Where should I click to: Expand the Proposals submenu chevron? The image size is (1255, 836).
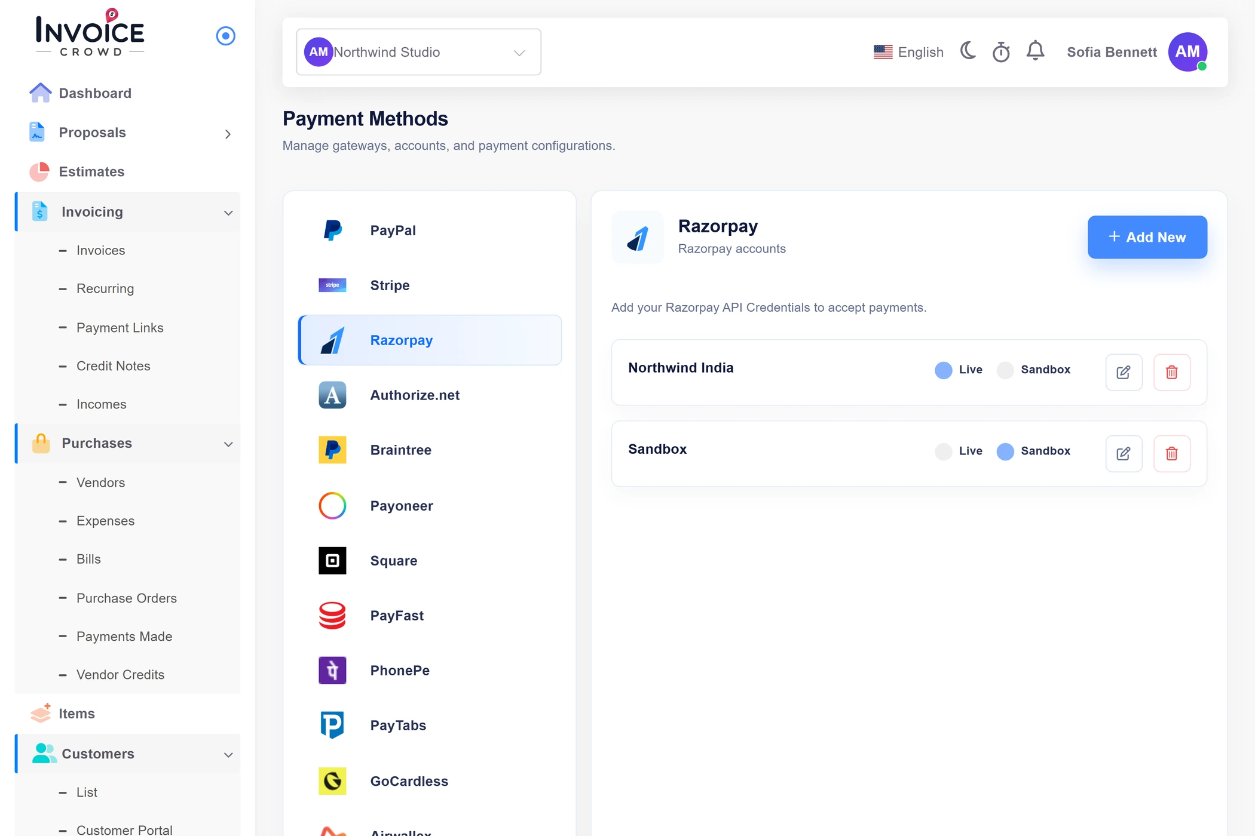click(x=228, y=134)
